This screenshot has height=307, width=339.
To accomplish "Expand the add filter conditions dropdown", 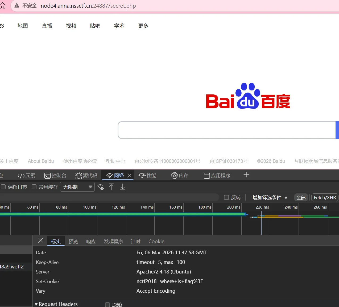I will 270,197.
